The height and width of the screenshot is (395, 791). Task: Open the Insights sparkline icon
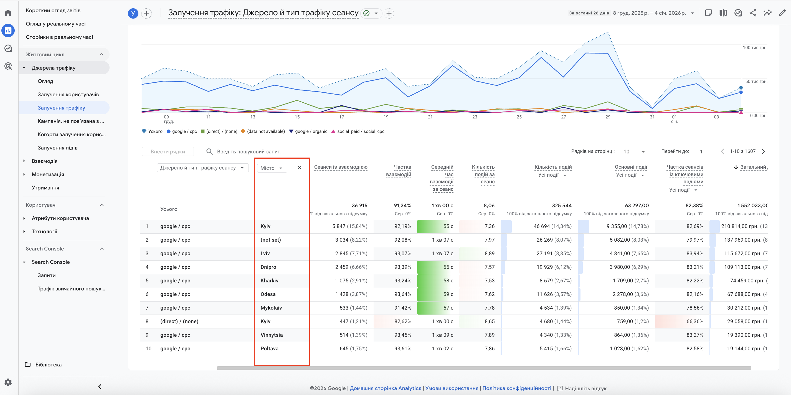(767, 13)
